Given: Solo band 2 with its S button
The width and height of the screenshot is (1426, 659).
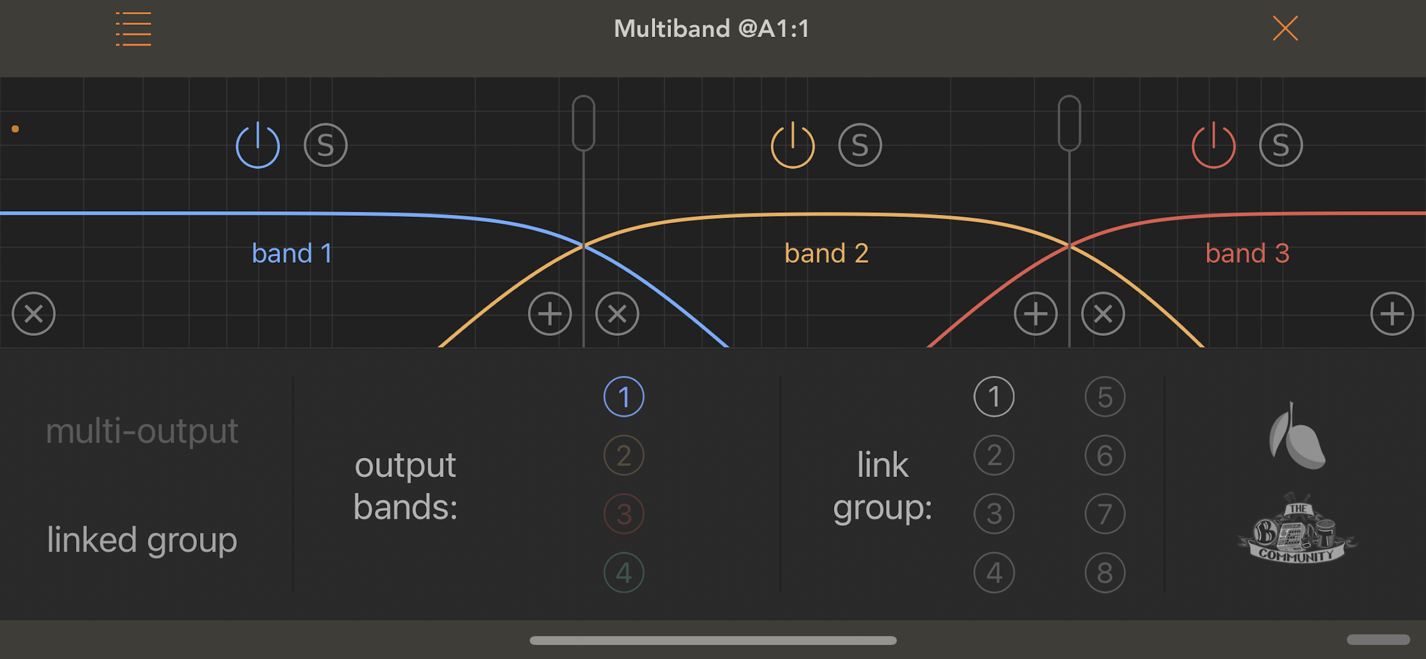Looking at the screenshot, I should coord(860,145).
